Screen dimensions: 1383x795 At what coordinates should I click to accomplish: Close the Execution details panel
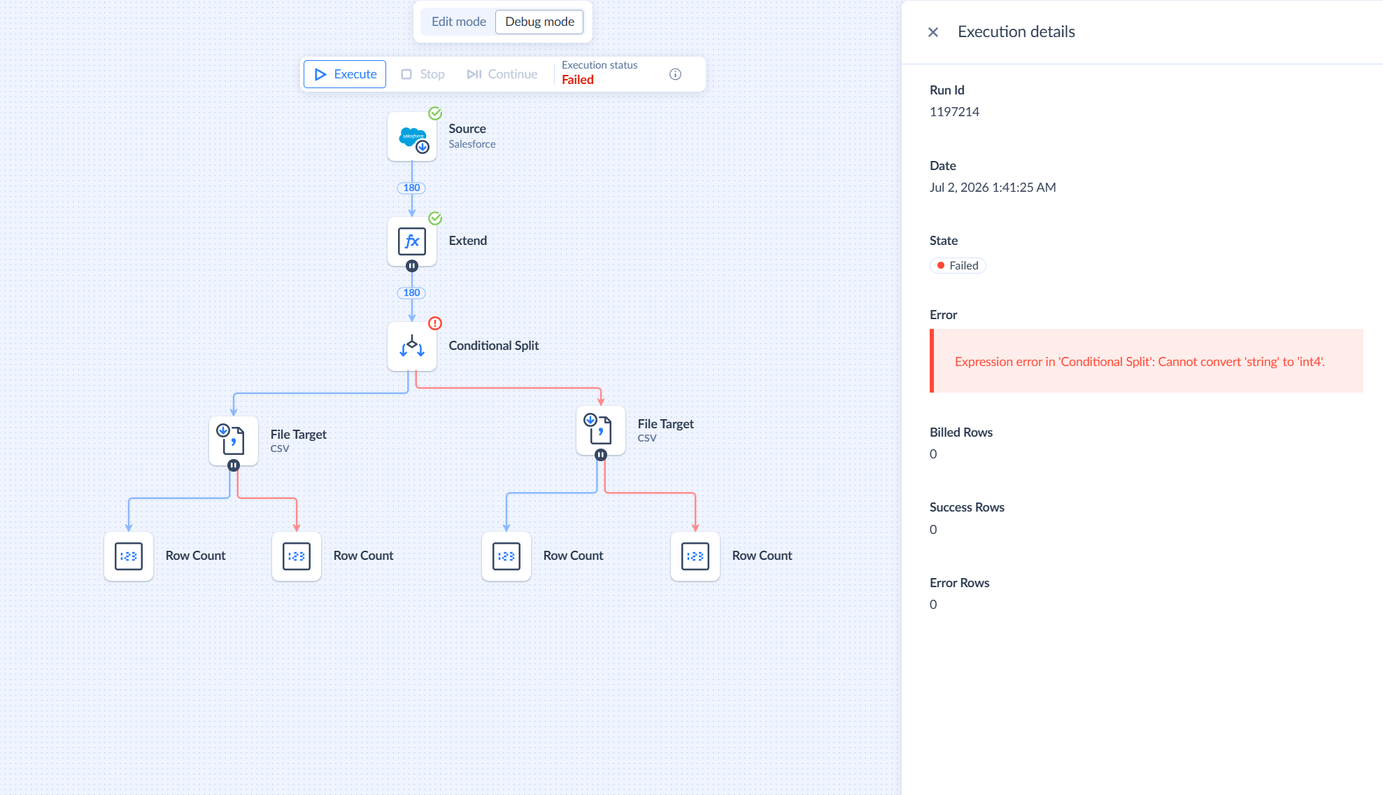(933, 32)
